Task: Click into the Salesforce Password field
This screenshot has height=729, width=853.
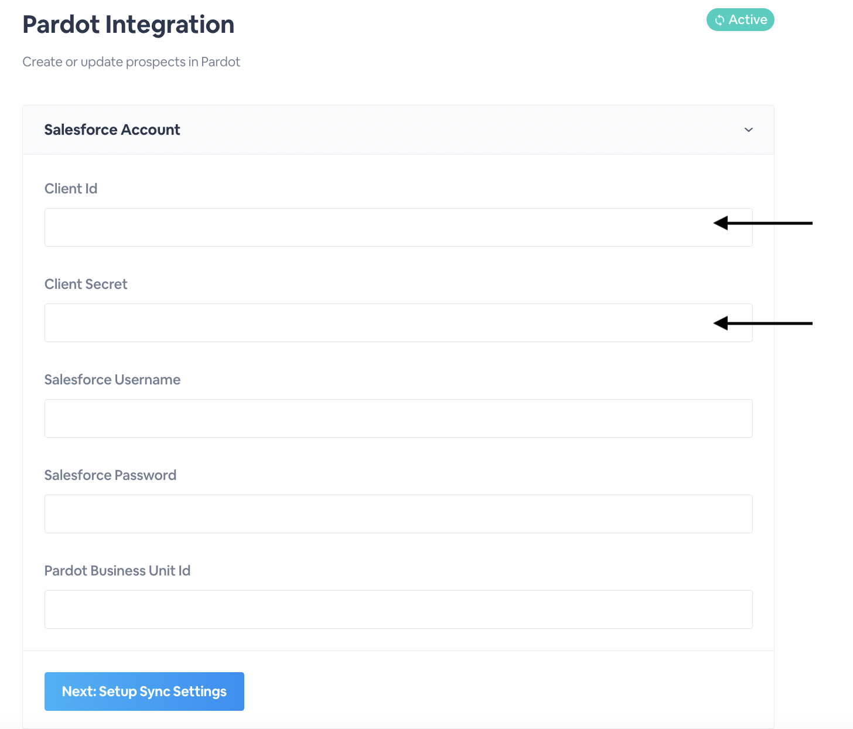Action: click(398, 514)
